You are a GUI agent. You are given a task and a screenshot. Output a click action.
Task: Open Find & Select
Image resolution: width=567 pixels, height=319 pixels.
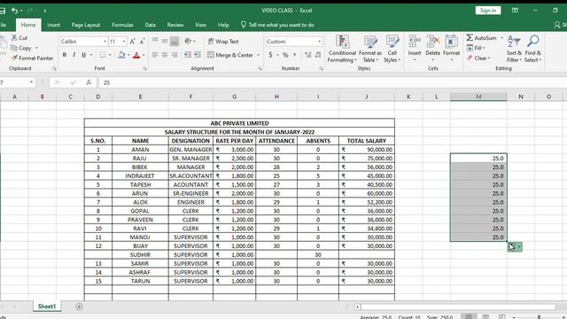point(533,49)
